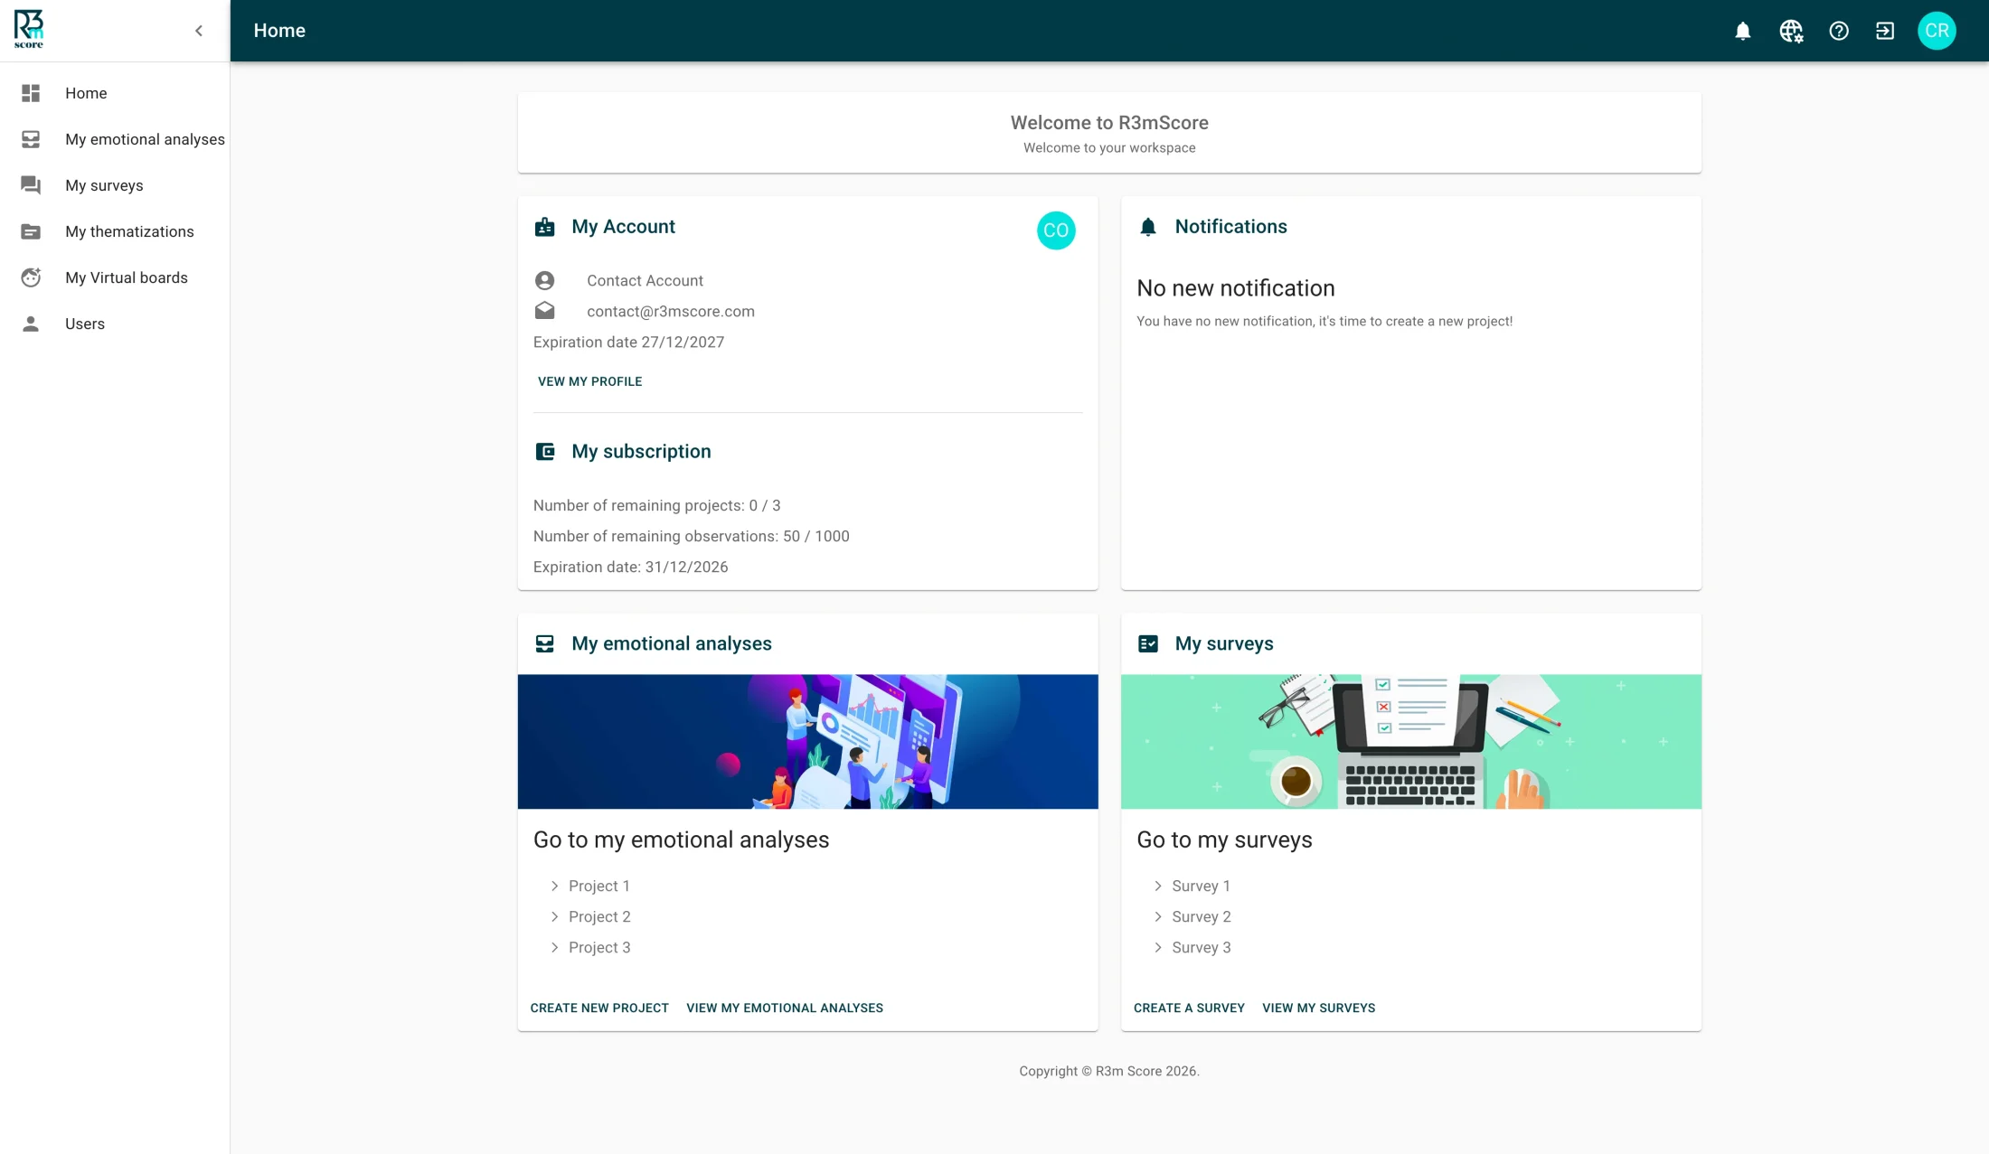Click the 'No new notification' heading
This screenshot has height=1154, width=1989.
[x=1236, y=288]
